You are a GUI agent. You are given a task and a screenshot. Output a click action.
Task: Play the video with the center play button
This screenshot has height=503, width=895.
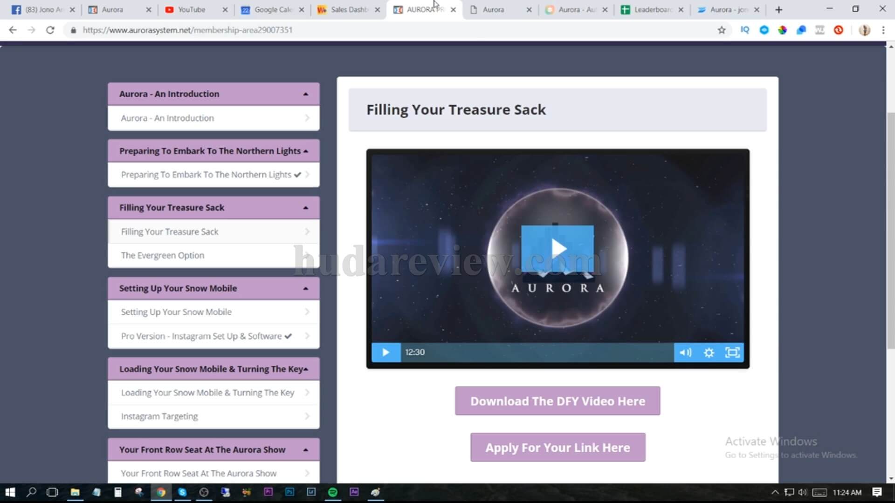pyautogui.click(x=558, y=249)
